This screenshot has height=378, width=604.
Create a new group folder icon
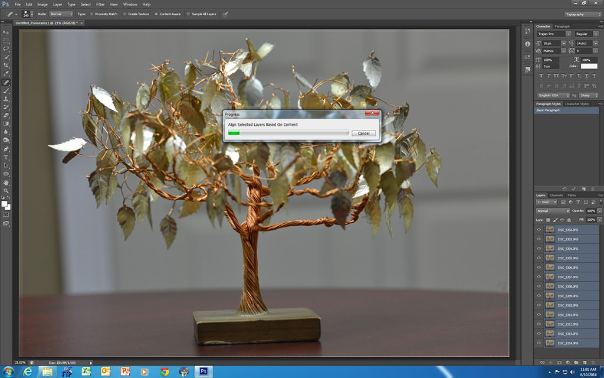(576, 362)
